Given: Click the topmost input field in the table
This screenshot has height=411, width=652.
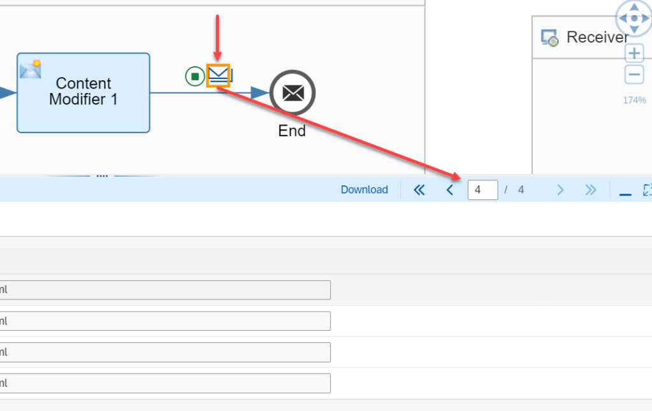Looking at the screenshot, I should coord(164,290).
